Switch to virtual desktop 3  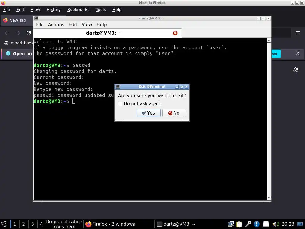(x=32, y=224)
